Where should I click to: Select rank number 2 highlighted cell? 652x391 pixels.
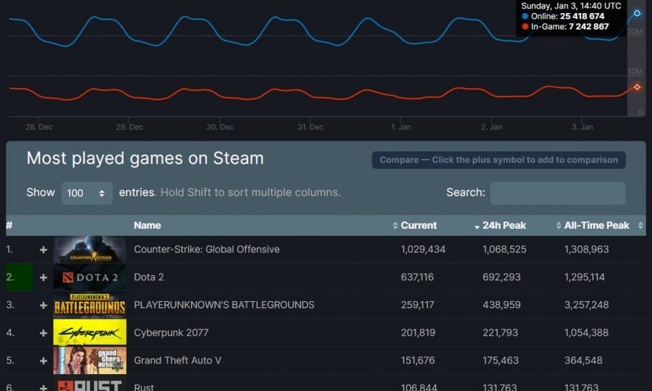click(x=20, y=277)
